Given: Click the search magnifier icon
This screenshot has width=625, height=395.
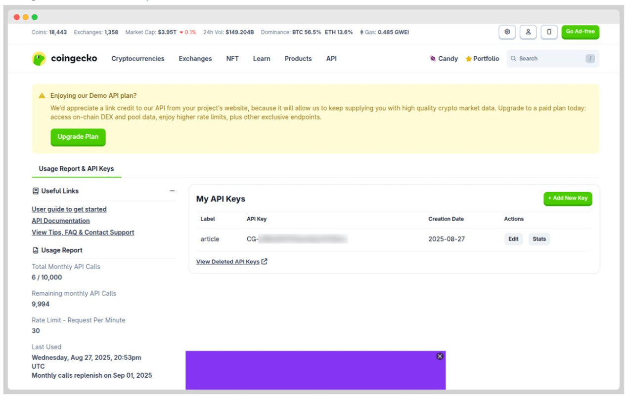Looking at the screenshot, I should click(513, 58).
